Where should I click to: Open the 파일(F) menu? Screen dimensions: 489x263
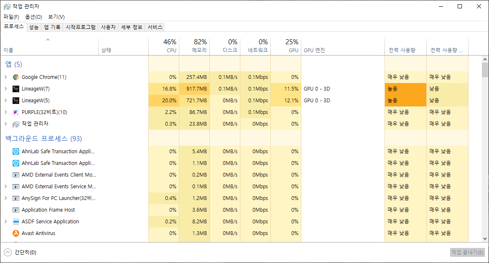(x=11, y=17)
